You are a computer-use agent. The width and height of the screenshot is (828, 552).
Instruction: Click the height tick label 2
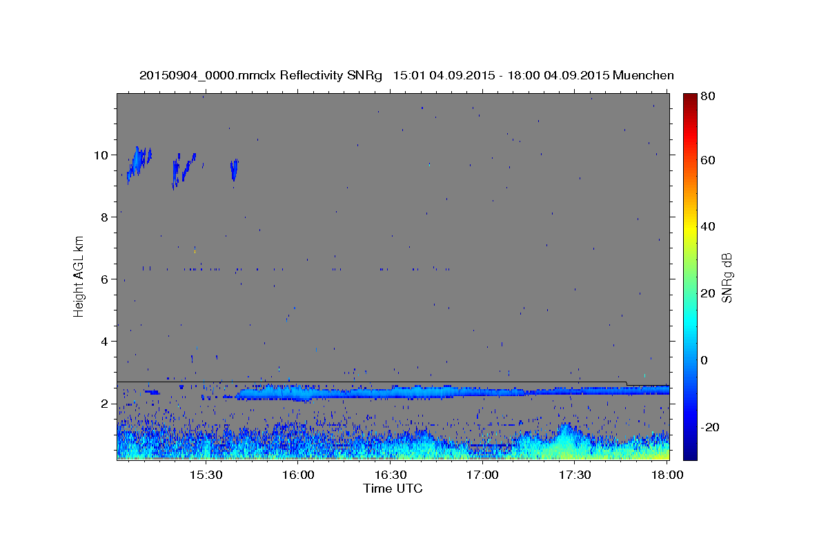105,403
